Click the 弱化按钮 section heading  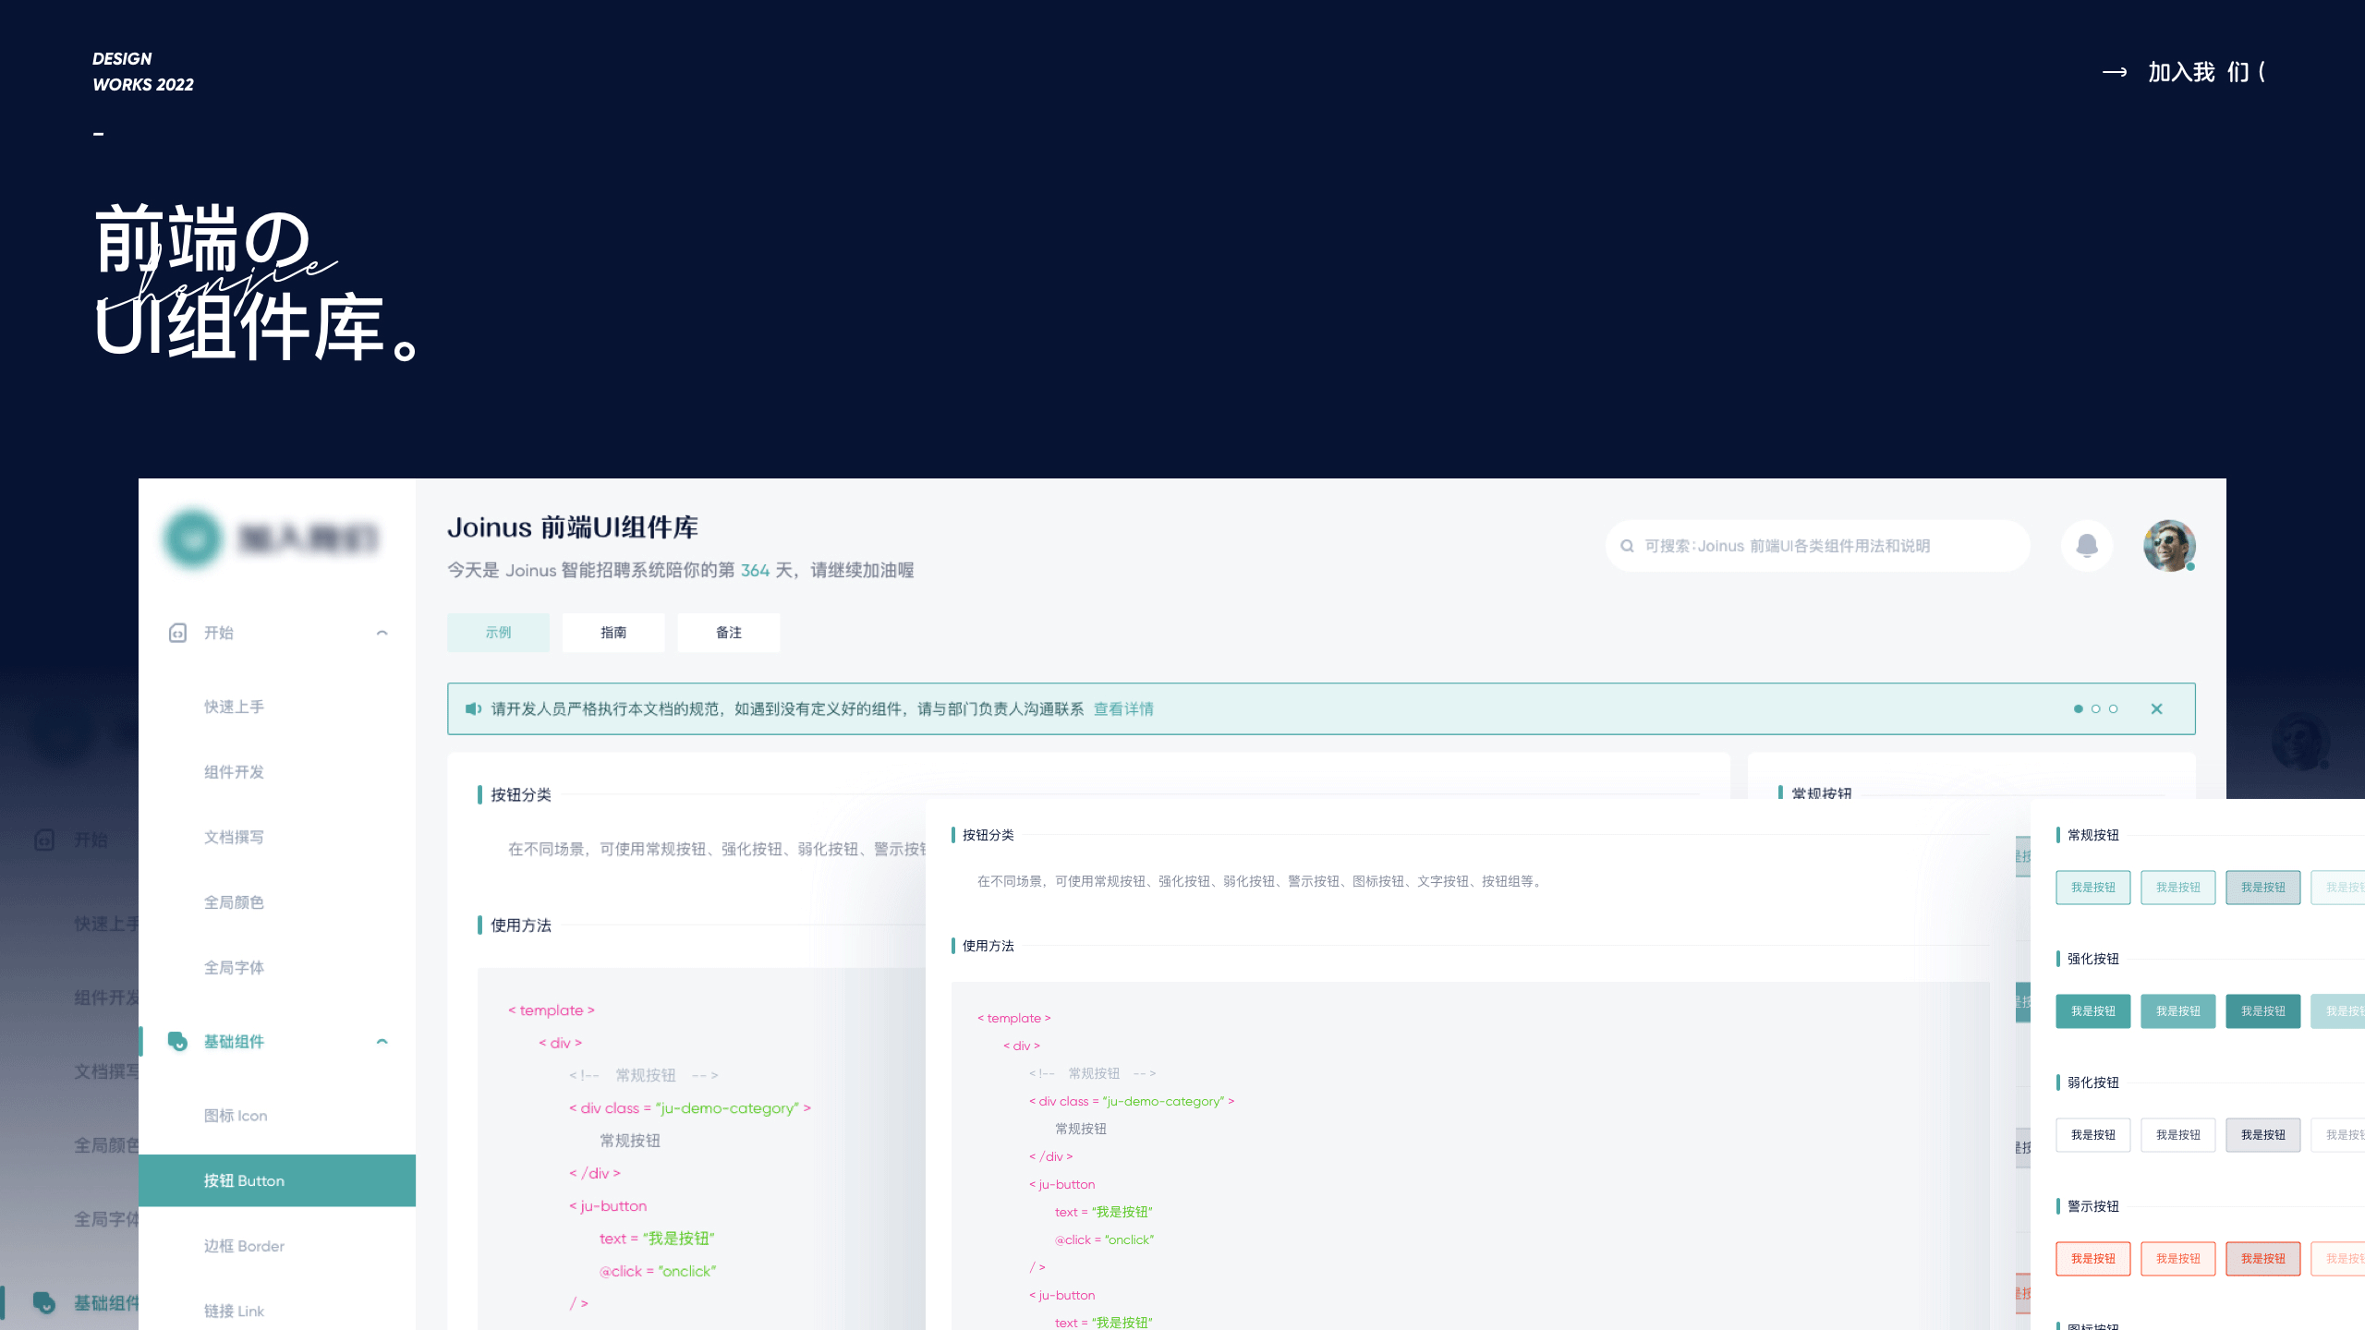click(x=2092, y=1082)
